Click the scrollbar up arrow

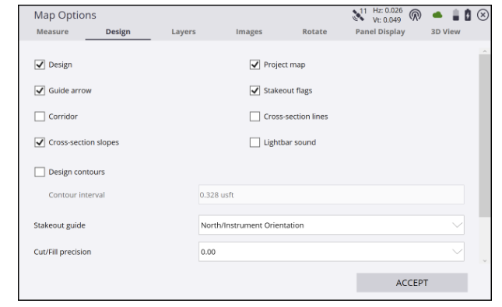pos(485,51)
